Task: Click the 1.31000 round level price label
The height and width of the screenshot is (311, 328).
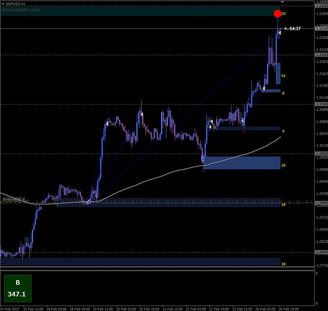Action: [321, 104]
